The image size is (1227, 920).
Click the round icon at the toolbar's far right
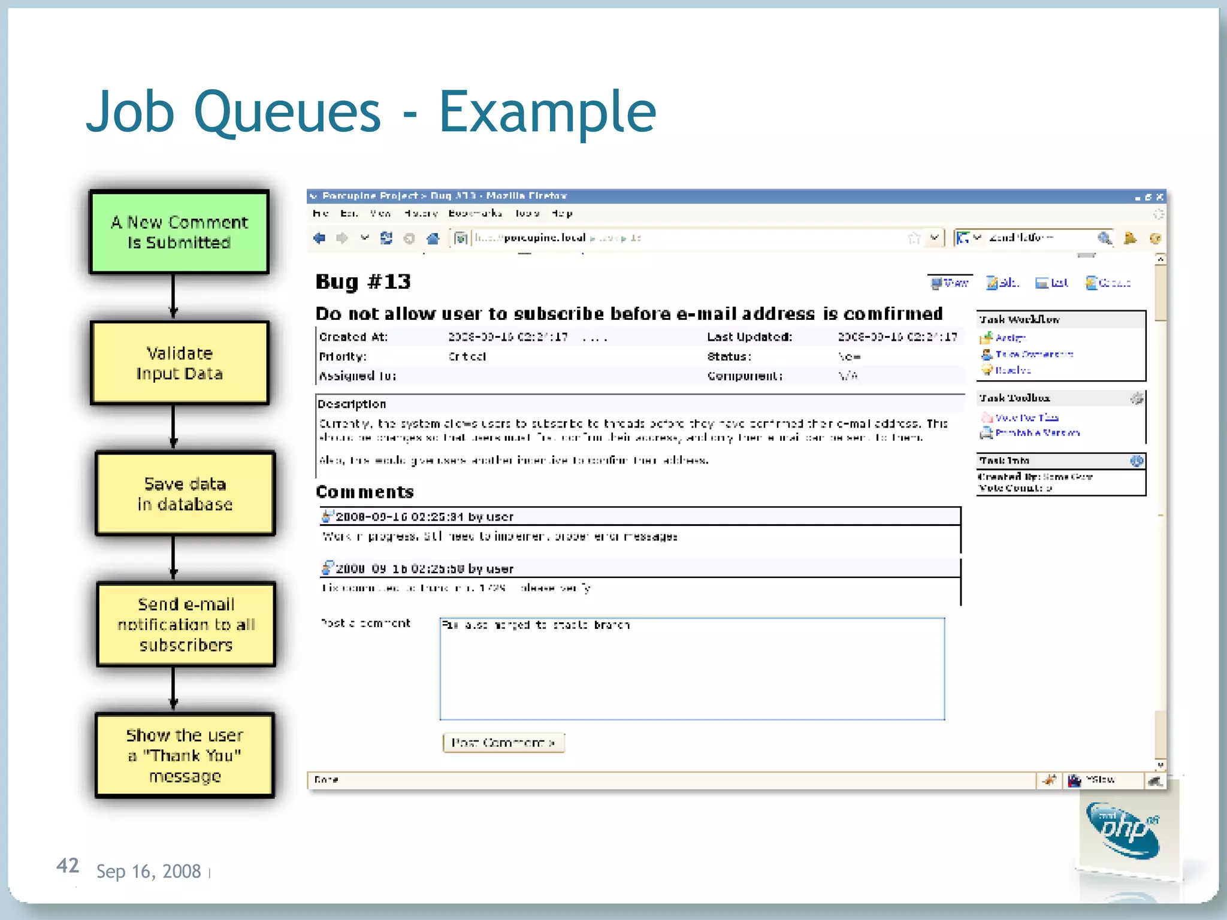[1155, 238]
